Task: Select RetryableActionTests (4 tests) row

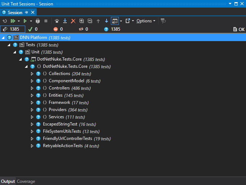Action: click(123, 146)
